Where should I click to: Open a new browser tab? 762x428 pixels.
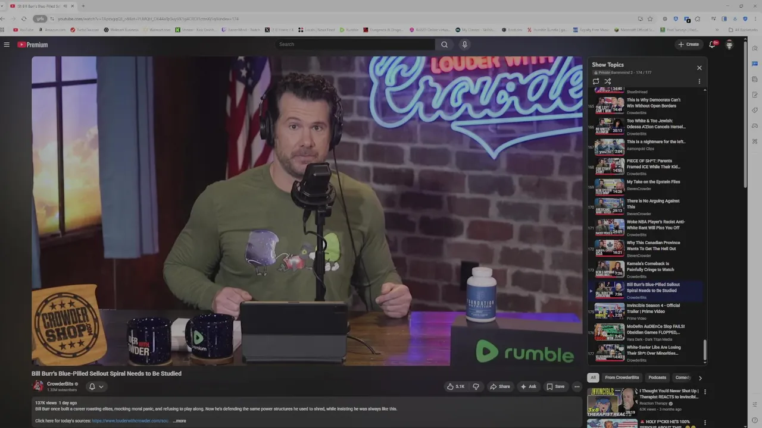(x=83, y=6)
